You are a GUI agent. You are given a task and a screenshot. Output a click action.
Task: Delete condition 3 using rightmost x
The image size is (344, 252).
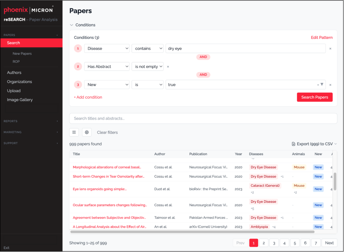(x=330, y=85)
